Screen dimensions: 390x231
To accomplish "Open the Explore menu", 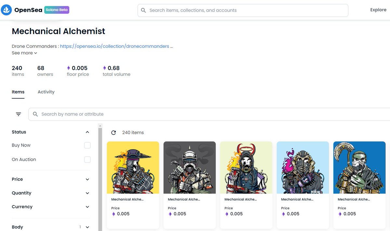I will 378,10.
